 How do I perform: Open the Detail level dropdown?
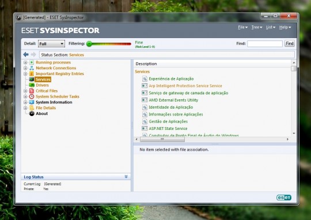(x=51, y=43)
